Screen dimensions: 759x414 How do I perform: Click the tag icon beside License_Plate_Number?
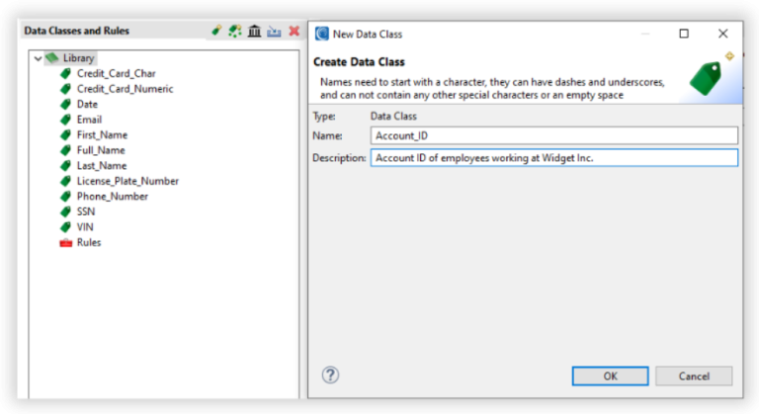tap(65, 181)
